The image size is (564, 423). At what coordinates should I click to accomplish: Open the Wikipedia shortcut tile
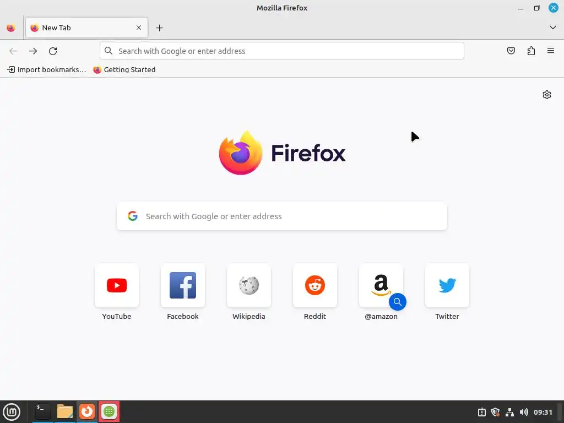pyautogui.click(x=249, y=285)
